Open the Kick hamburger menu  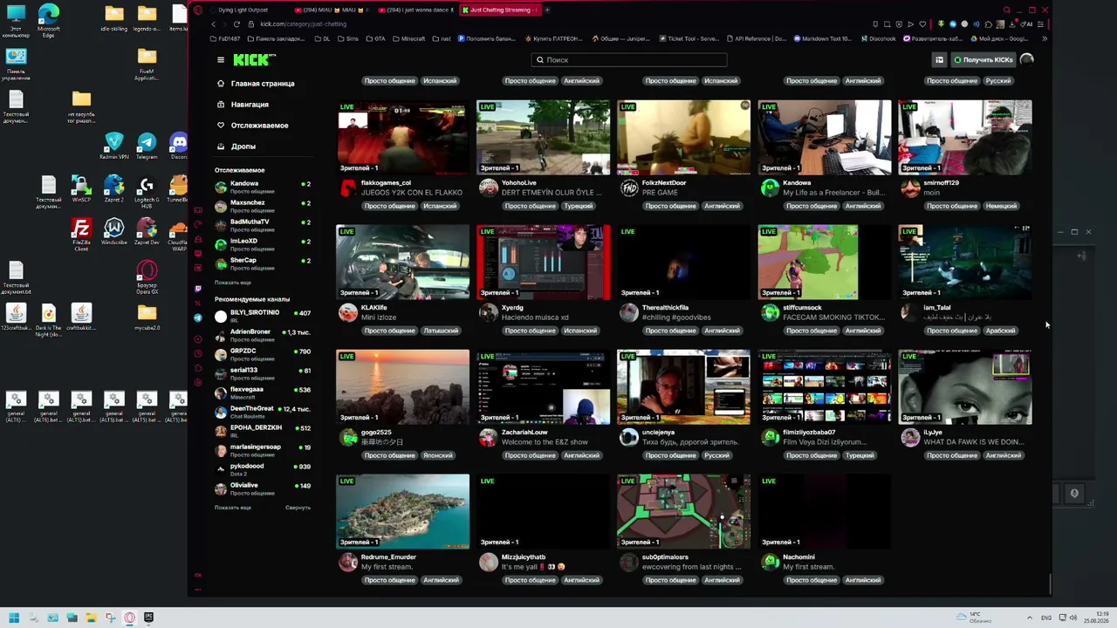[x=221, y=60]
